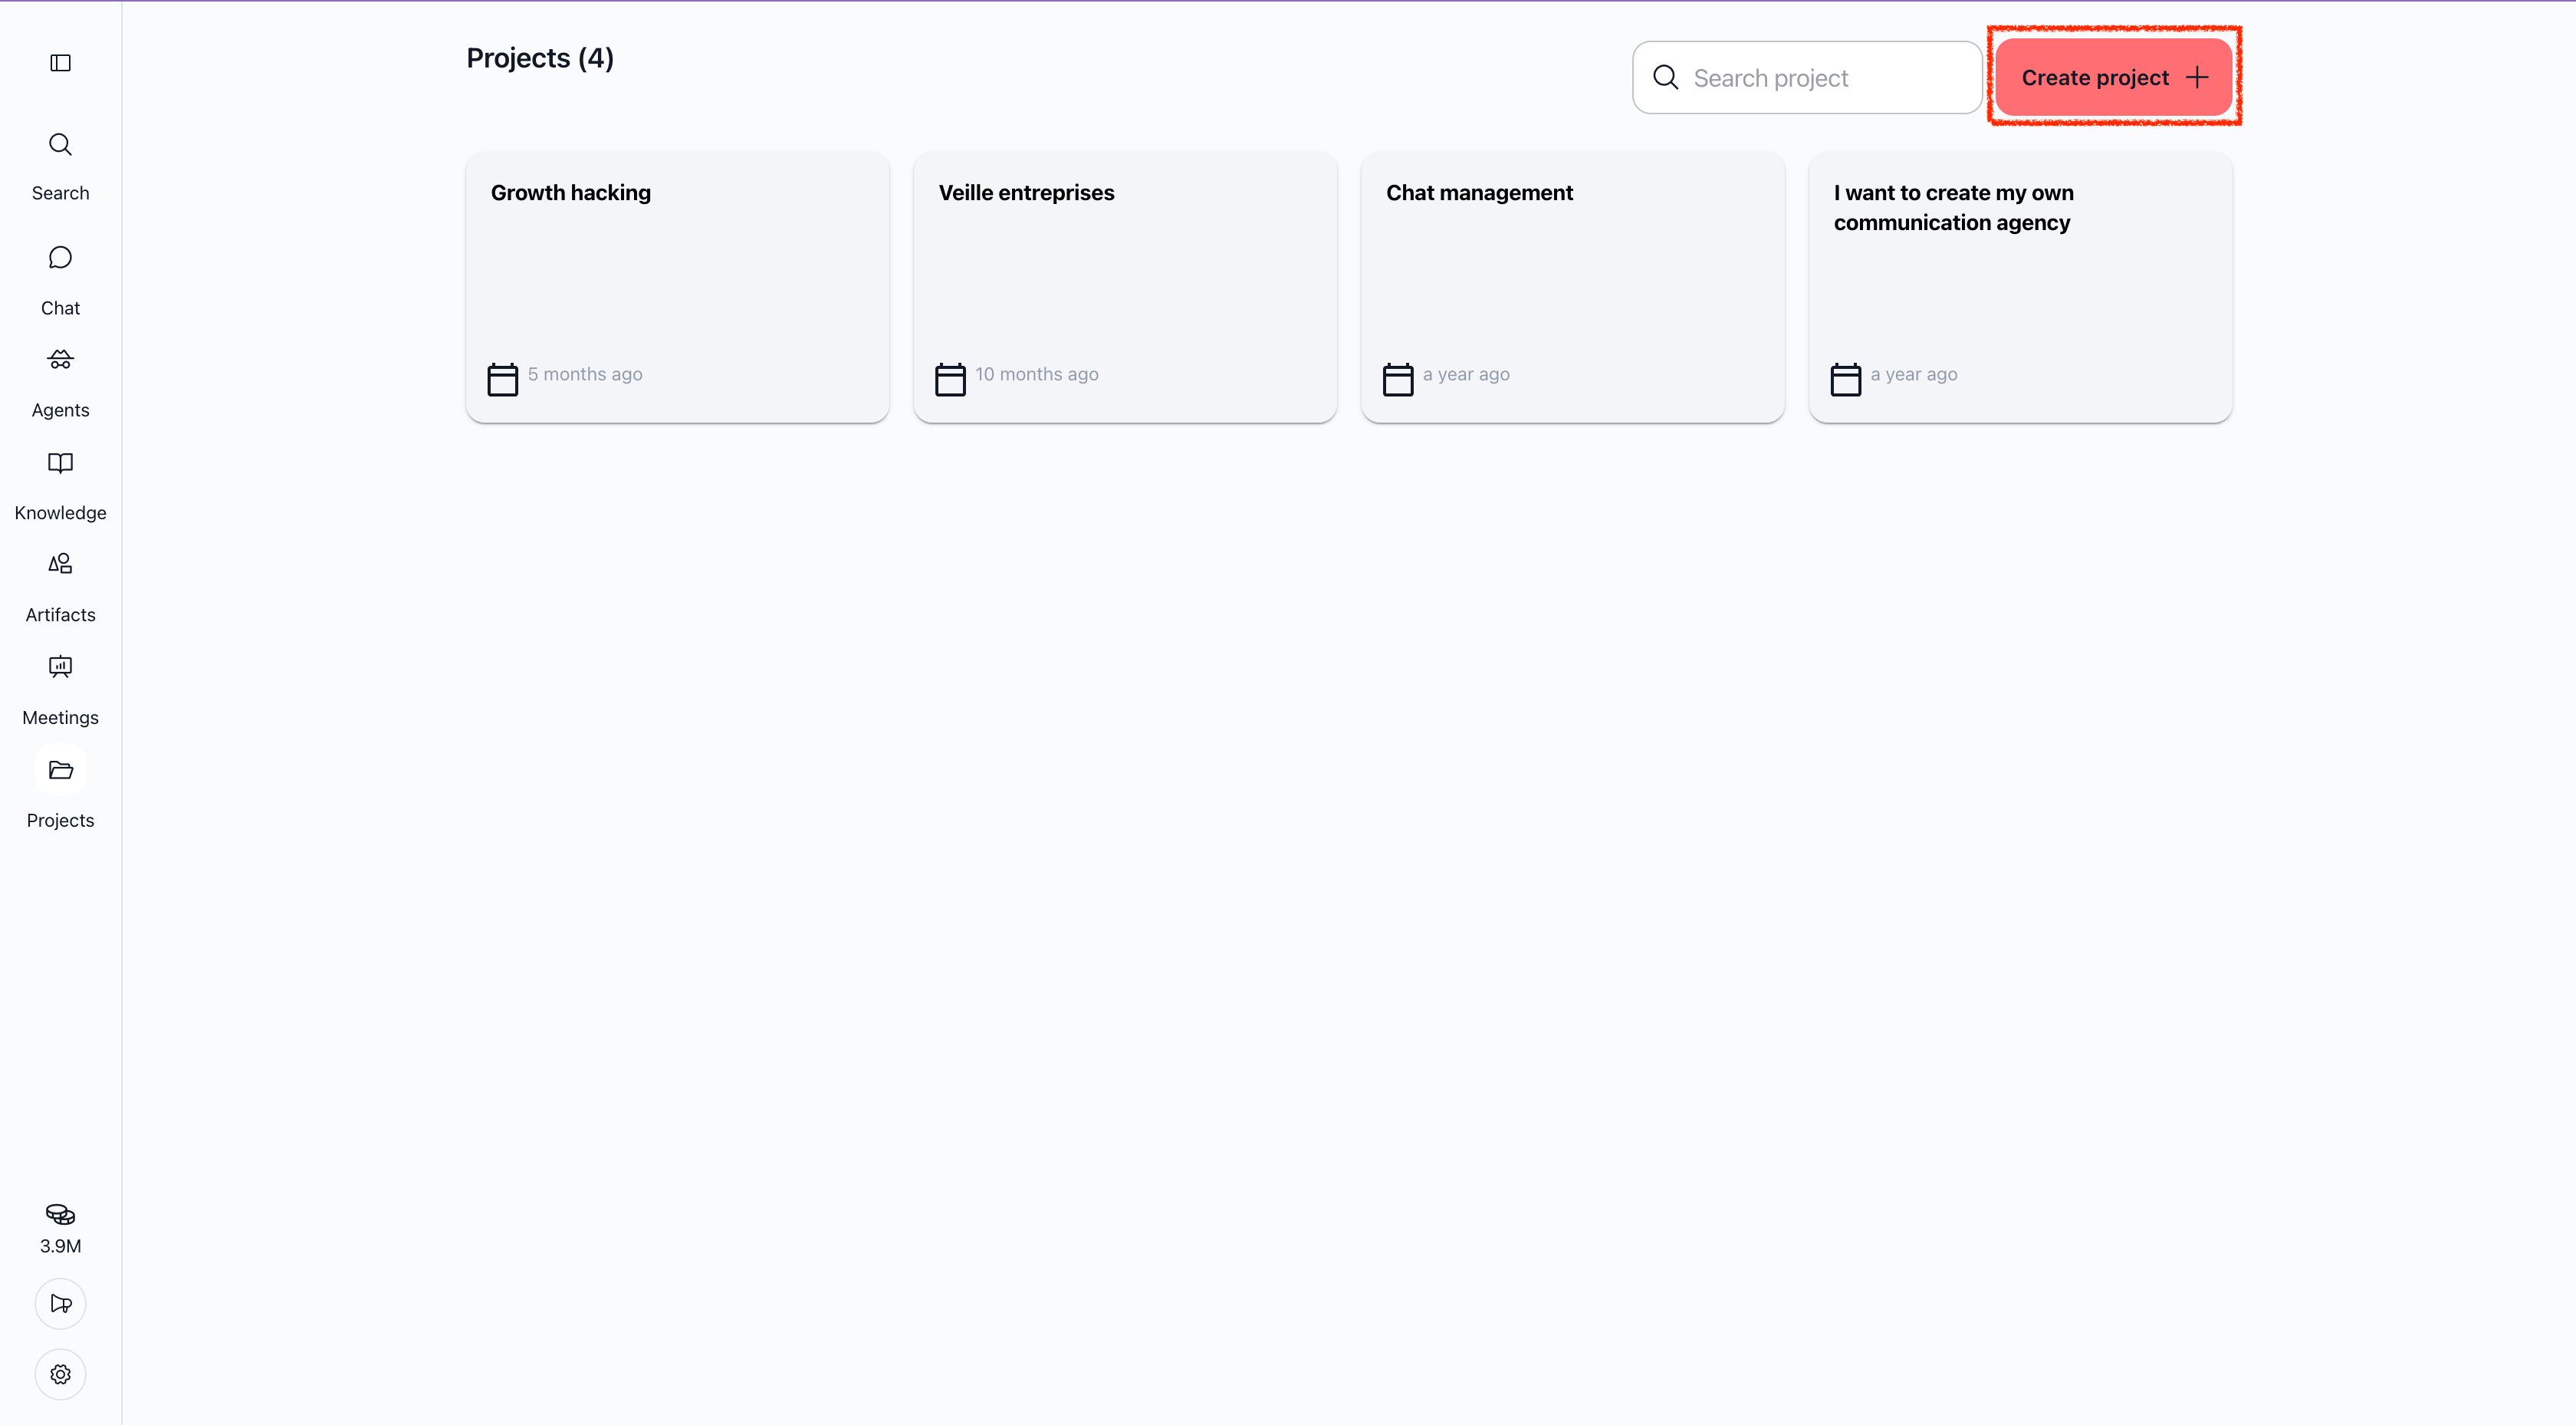Collapse the sidebar with the panel icon
Image resolution: width=2576 pixels, height=1425 pixels.
pyautogui.click(x=60, y=63)
